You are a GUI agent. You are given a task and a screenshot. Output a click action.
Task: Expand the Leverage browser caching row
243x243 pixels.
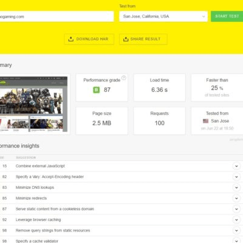tap(236, 220)
